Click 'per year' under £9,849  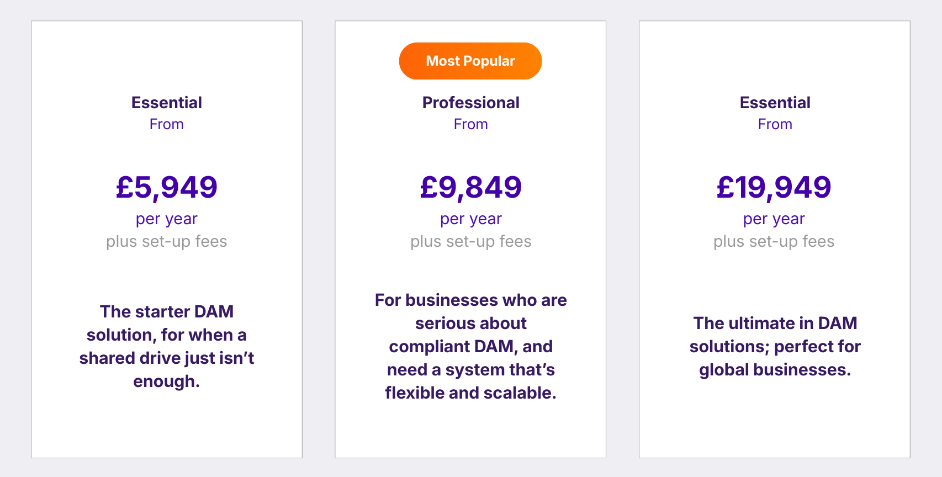tap(470, 219)
